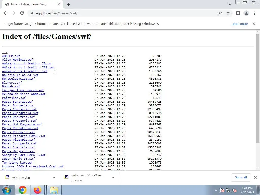The width and height of the screenshot is (260, 195).
Task: Open Animator vs Animation III.swf link
Action: [28, 67]
